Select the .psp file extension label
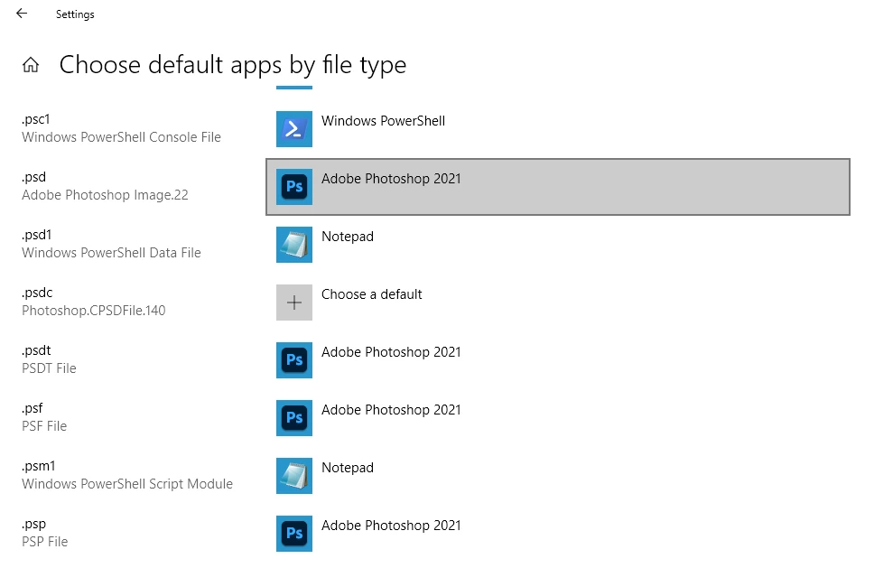The height and width of the screenshot is (568, 893). (33, 524)
